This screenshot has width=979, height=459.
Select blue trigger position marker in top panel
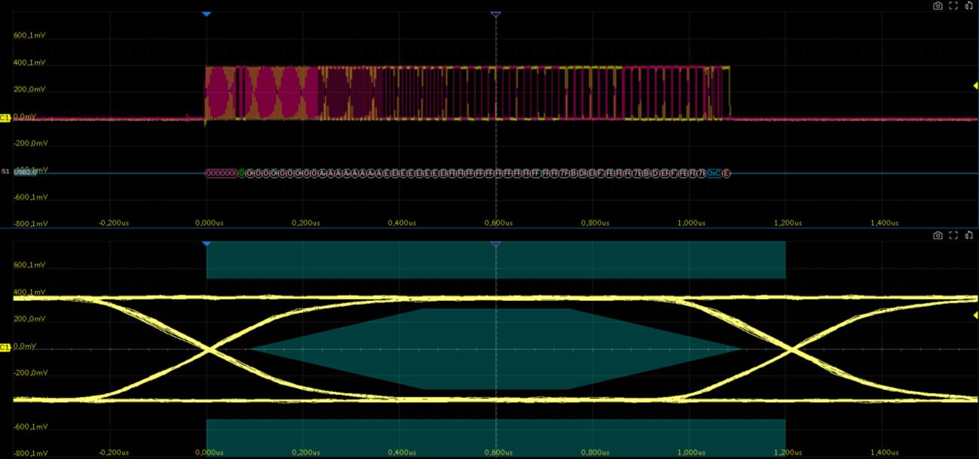pyautogui.click(x=207, y=14)
